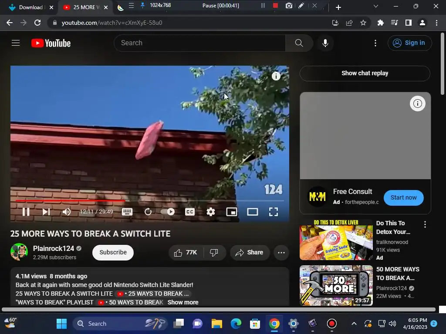
Task: Open the recorder pencil annotation tool
Action: [x=301, y=5]
